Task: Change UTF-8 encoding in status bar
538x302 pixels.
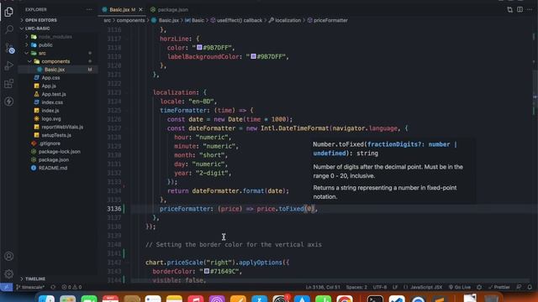Action: (379, 287)
